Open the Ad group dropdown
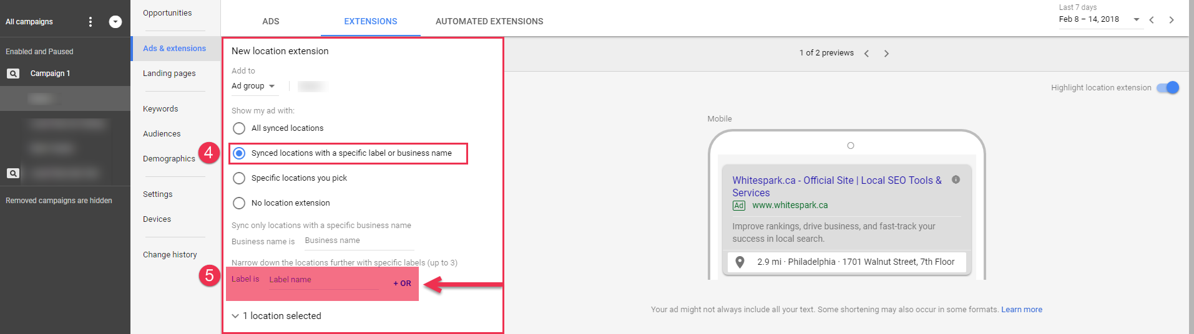This screenshot has height=334, width=1194. 253,86
